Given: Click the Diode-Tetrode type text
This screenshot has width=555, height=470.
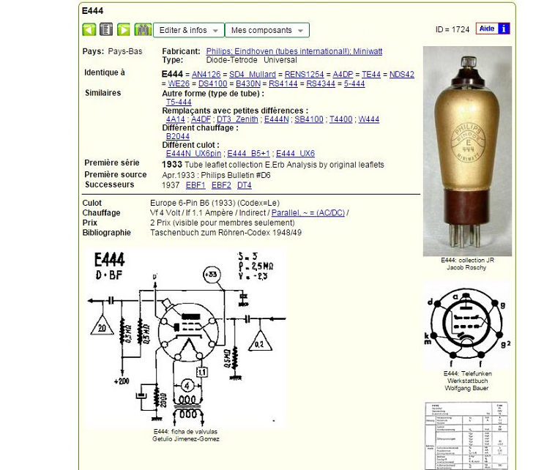Looking at the screenshot, I should (232, 60).
